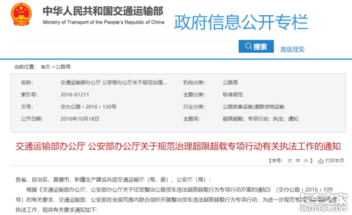This screenshot has height=215, width=352.
Task: Click 打印本页 to print page
Action: tap(334, 160)
